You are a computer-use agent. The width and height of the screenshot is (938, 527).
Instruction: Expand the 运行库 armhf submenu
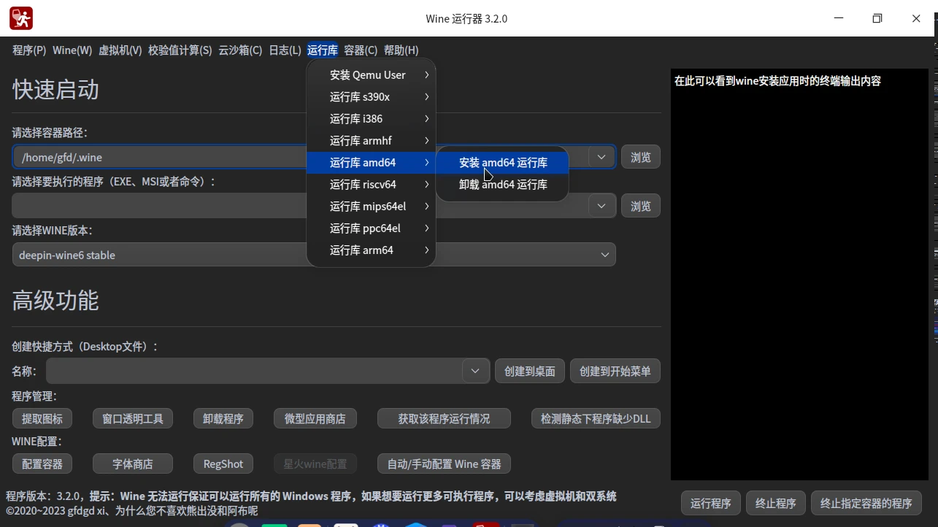click(x=371, y=140)
